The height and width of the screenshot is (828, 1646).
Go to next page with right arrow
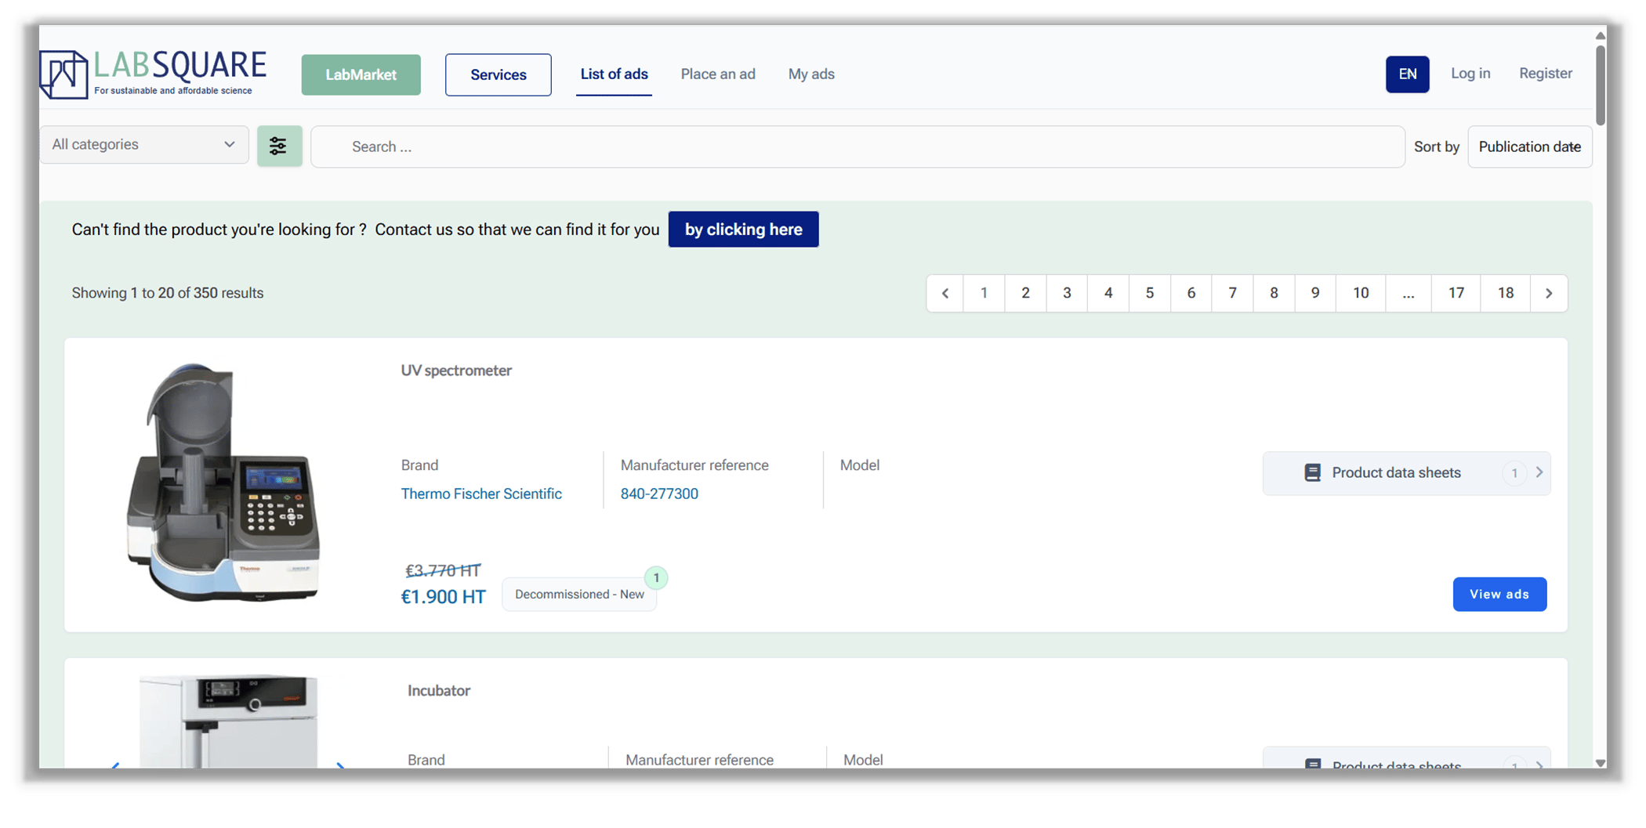click(x=1548, y=293)
